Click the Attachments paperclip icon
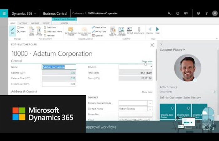Screen dimensions: 219x141 139,30
